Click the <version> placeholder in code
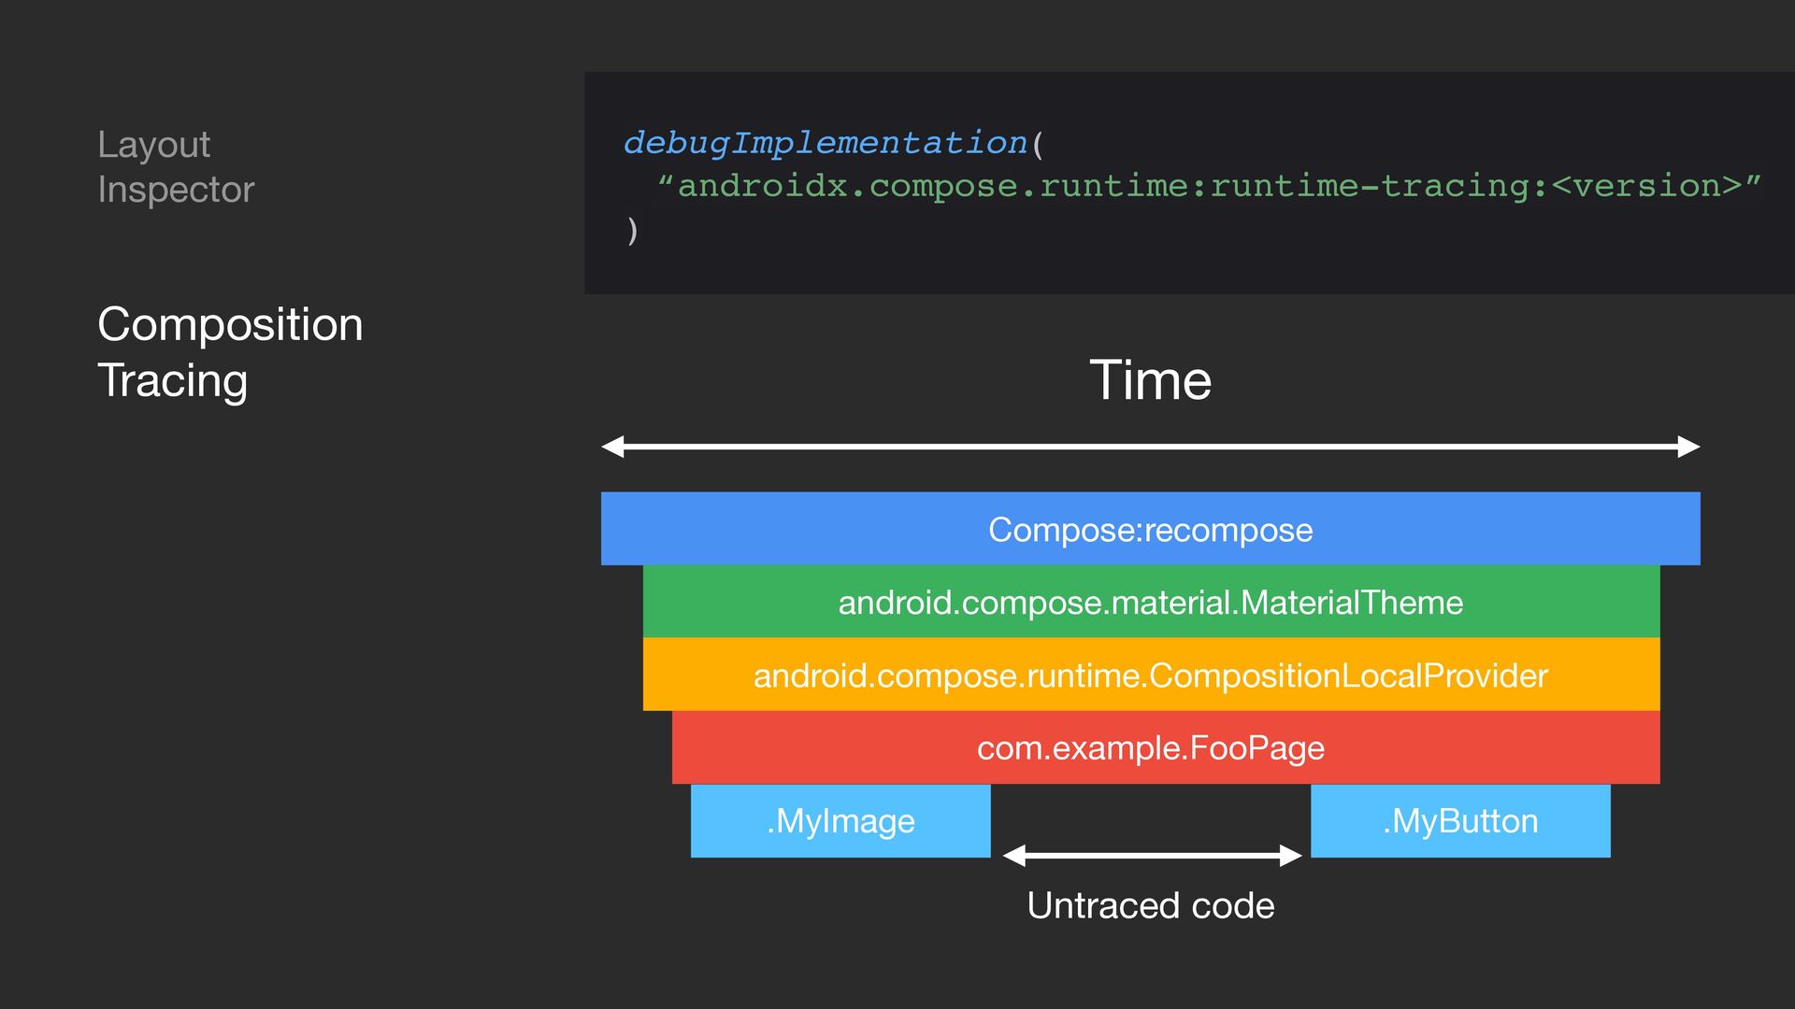This screenshot has width=1795, height=1009. 1647,186
